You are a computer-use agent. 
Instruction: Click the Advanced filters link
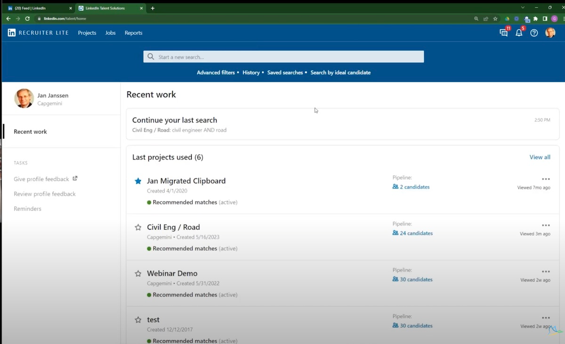point(216,73)
